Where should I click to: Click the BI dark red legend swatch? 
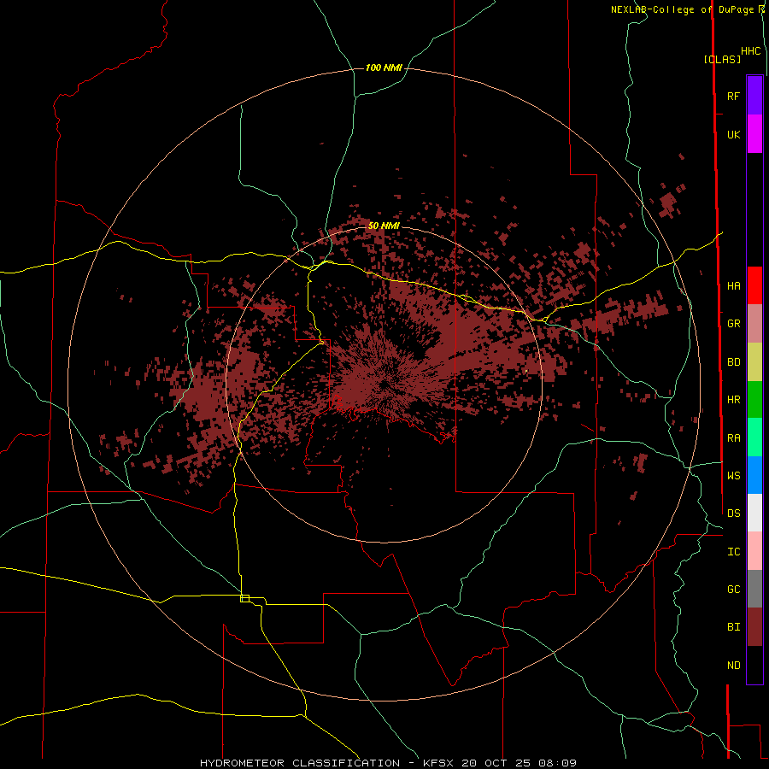click(754, 627)
